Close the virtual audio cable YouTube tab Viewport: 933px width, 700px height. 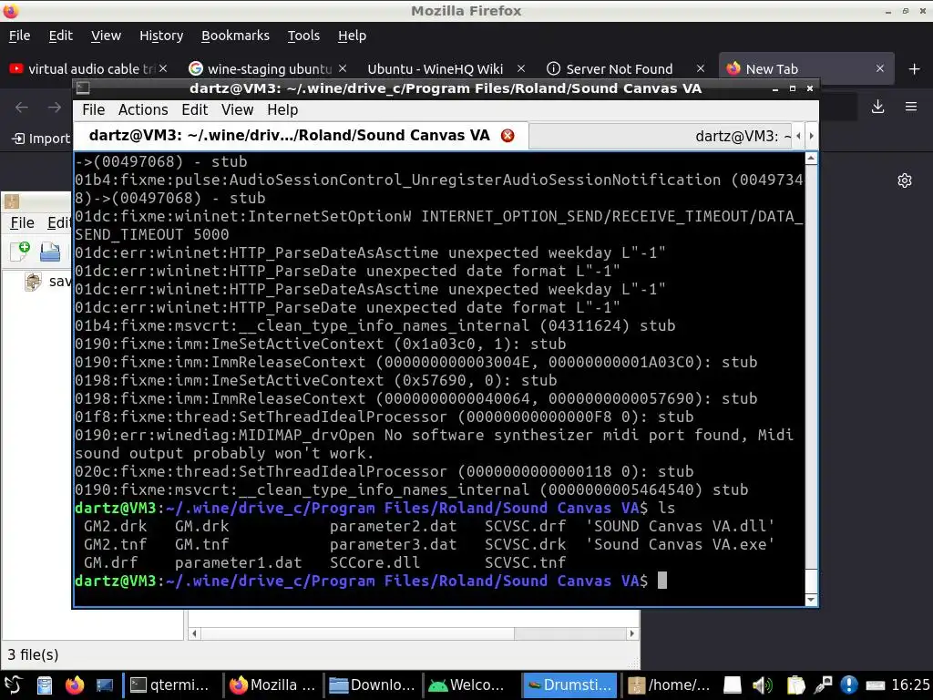(163, 68)
